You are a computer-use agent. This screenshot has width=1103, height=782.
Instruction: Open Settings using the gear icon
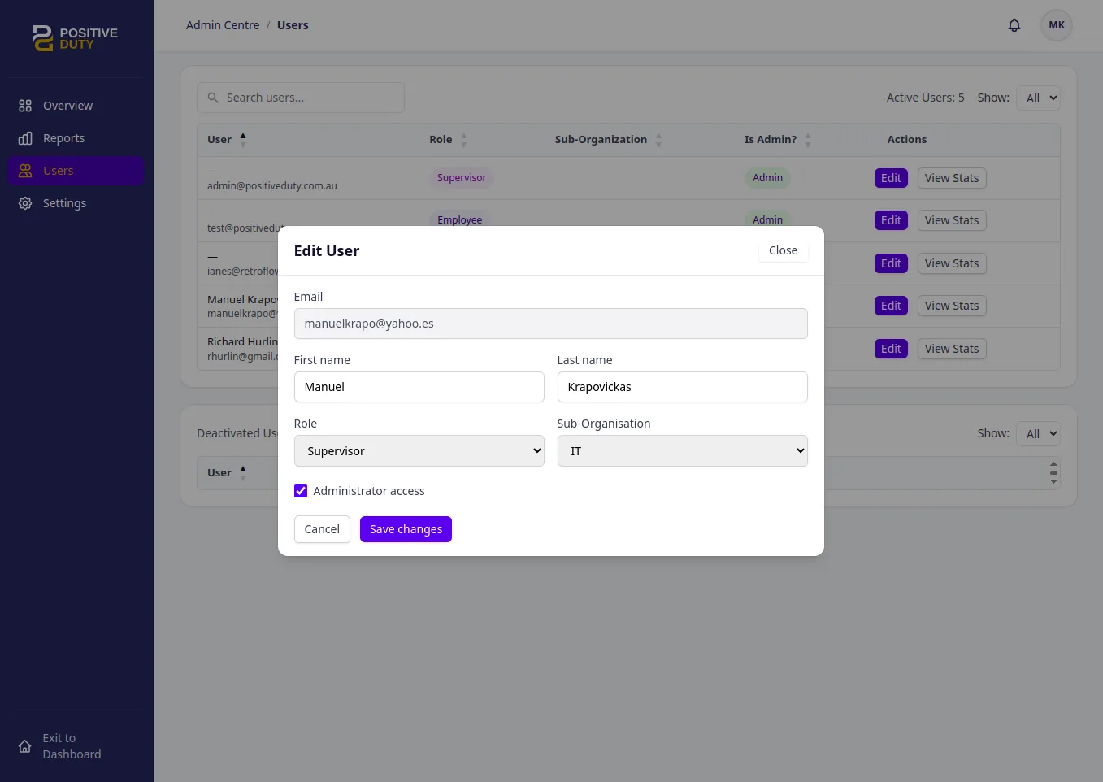[25, 203]
